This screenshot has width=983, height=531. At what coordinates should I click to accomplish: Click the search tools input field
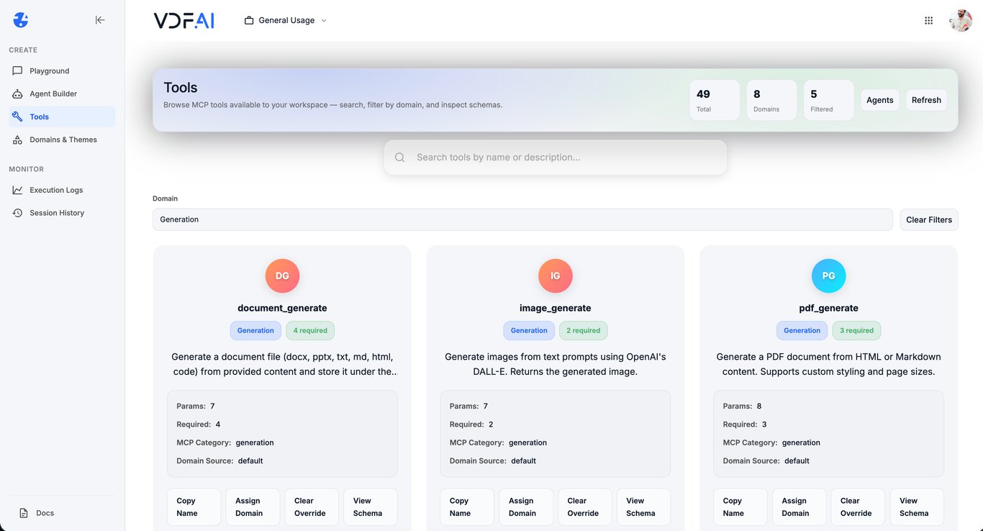[555, 156]
